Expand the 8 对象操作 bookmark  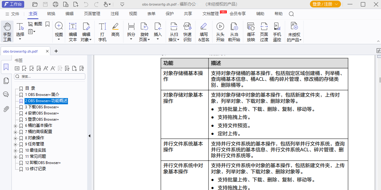[x=16, y=138]
